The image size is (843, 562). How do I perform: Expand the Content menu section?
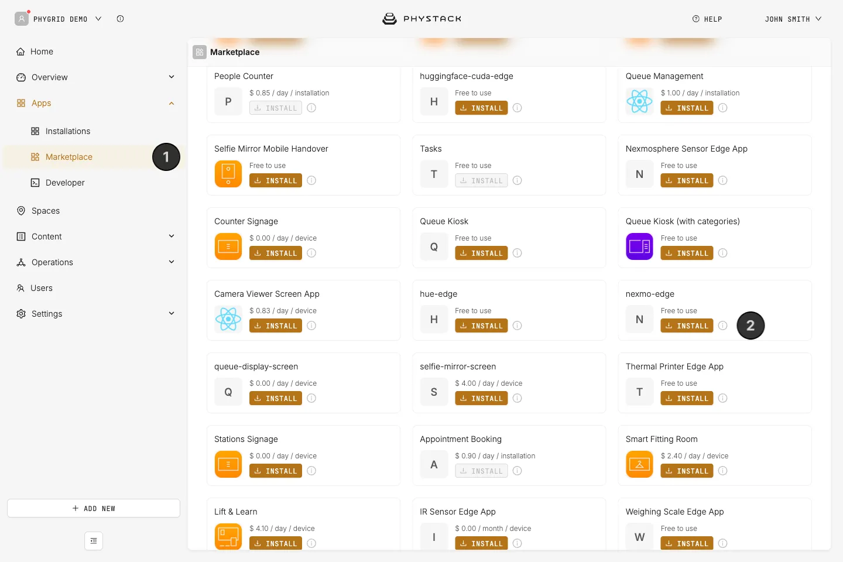point(172,236)
